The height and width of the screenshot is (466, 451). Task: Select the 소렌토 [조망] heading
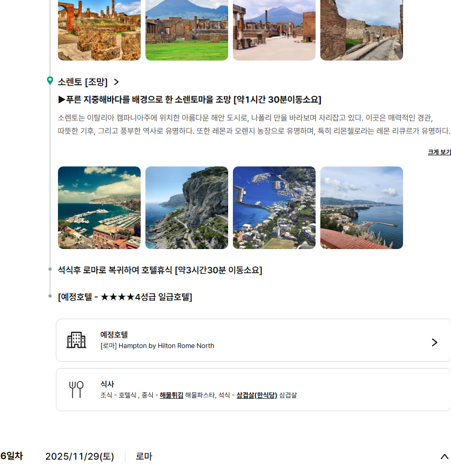point(83,82)
